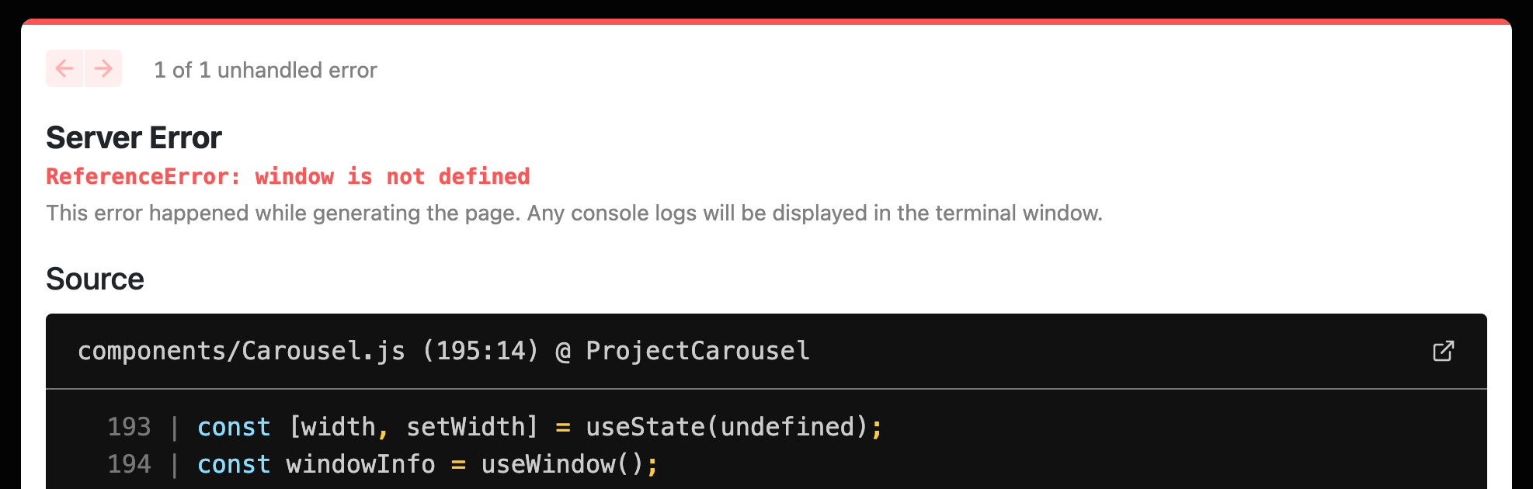The image size is (1533, 489).
Task: Click ProjectCarousel in the source frame header
Action: 697,351
